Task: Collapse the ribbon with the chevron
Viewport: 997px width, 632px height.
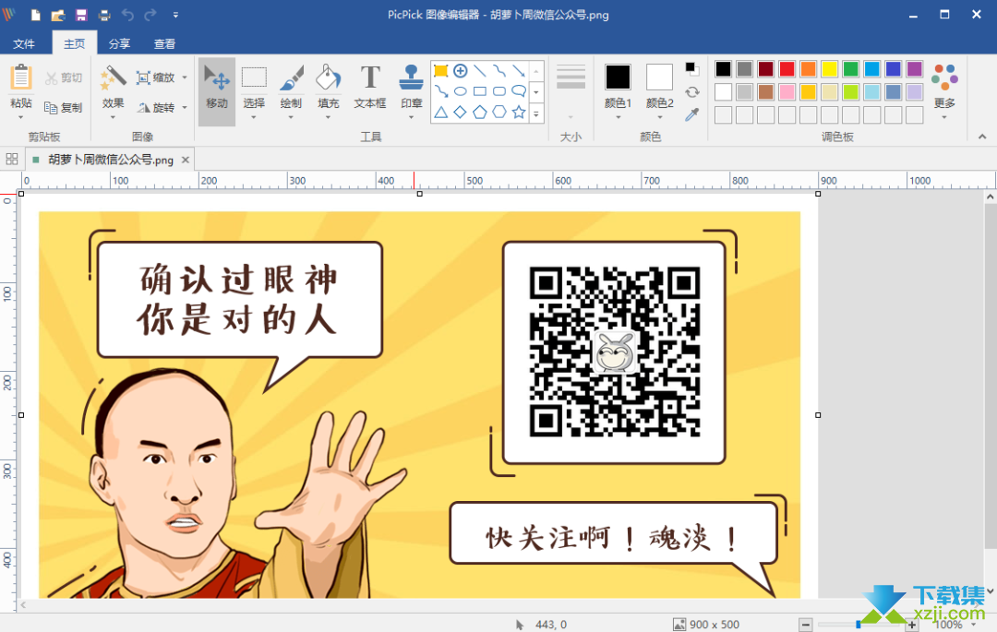Action: 981,137
